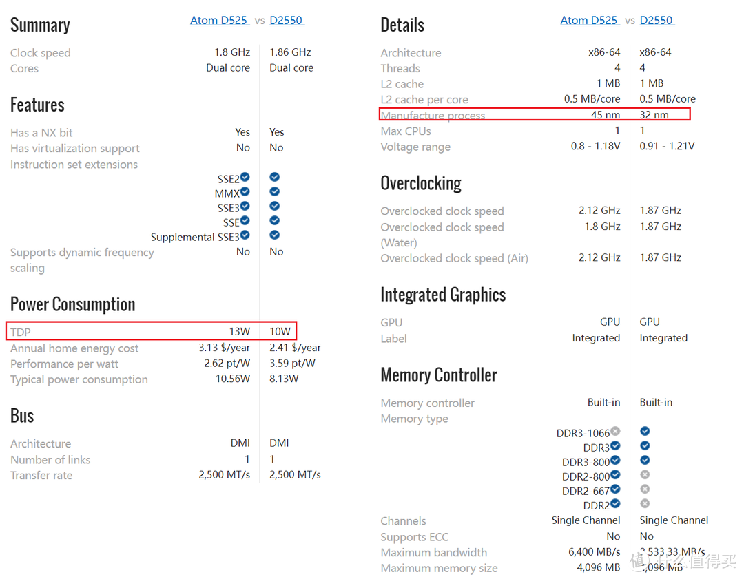Click the 32 nm value
Image resolution: width=744 pixels, height=579 pixels.
[654, 115]
